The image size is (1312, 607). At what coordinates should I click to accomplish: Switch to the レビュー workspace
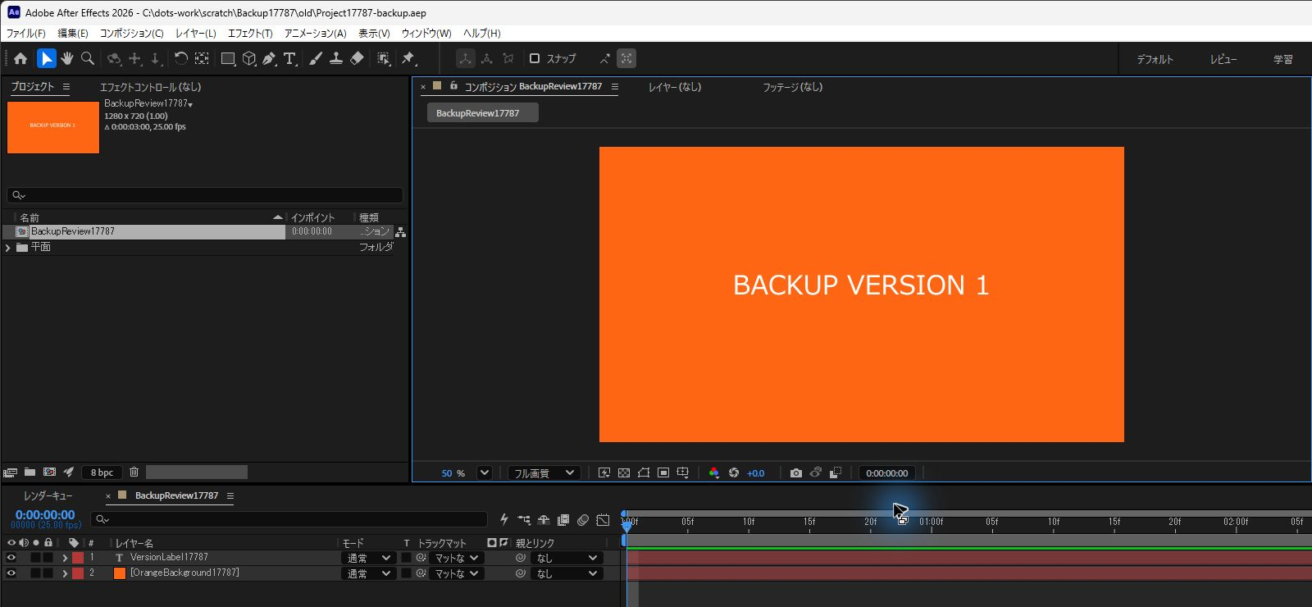tap(1223, 59)
